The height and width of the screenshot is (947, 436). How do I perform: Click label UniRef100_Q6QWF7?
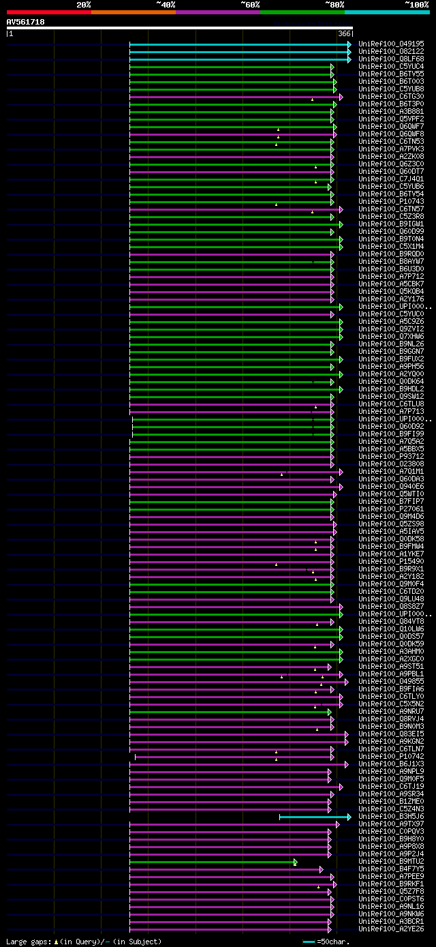tap(391, 126)
